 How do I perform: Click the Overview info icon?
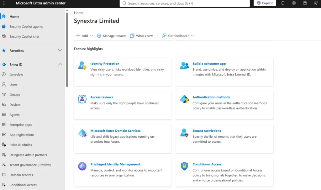tap(4, 74)
